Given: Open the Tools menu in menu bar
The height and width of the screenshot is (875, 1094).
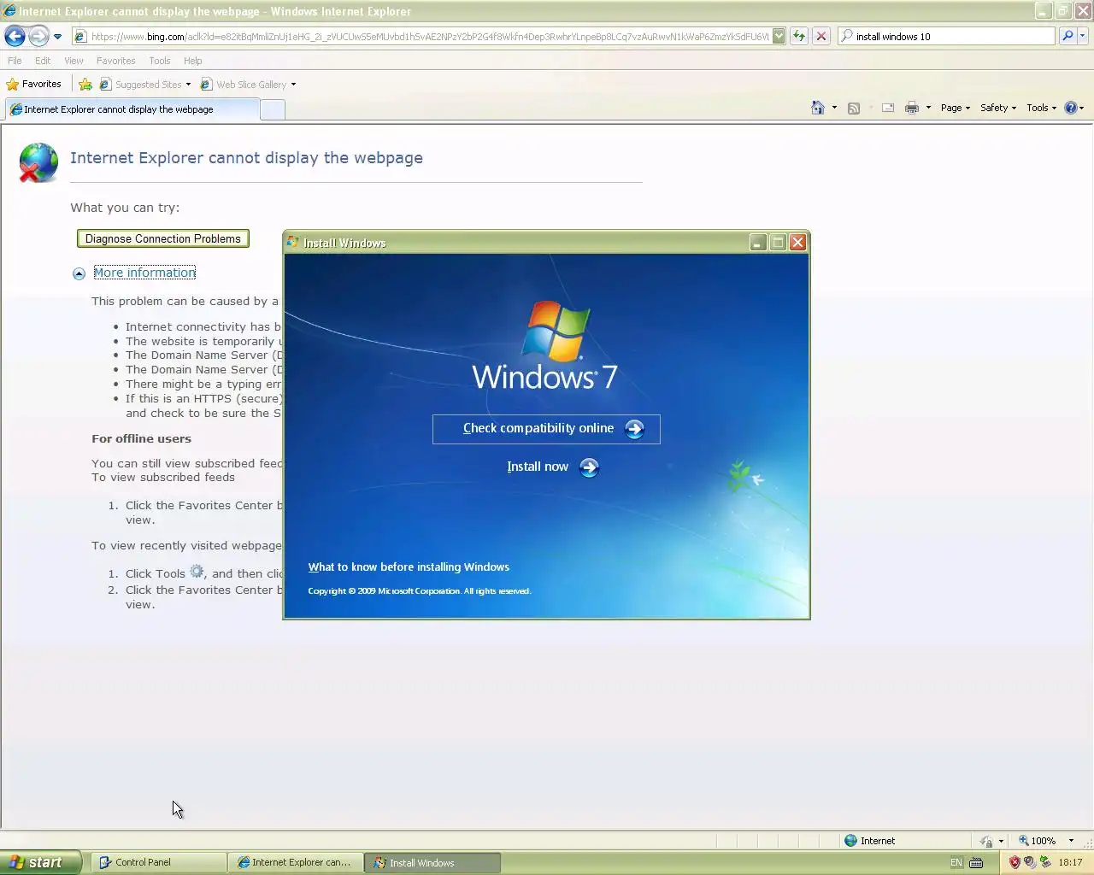Looking at the screenshot, I should [x=159, y=61].
